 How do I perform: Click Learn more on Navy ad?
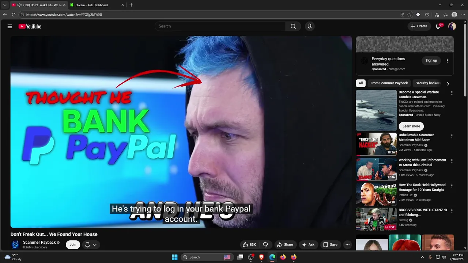tap(411, 126)
